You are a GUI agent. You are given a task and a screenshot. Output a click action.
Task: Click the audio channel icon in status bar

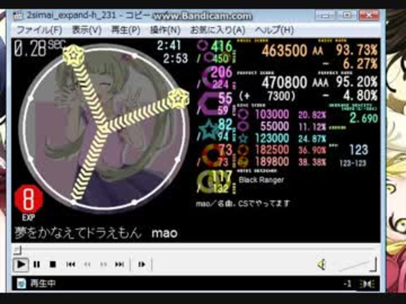367,284
